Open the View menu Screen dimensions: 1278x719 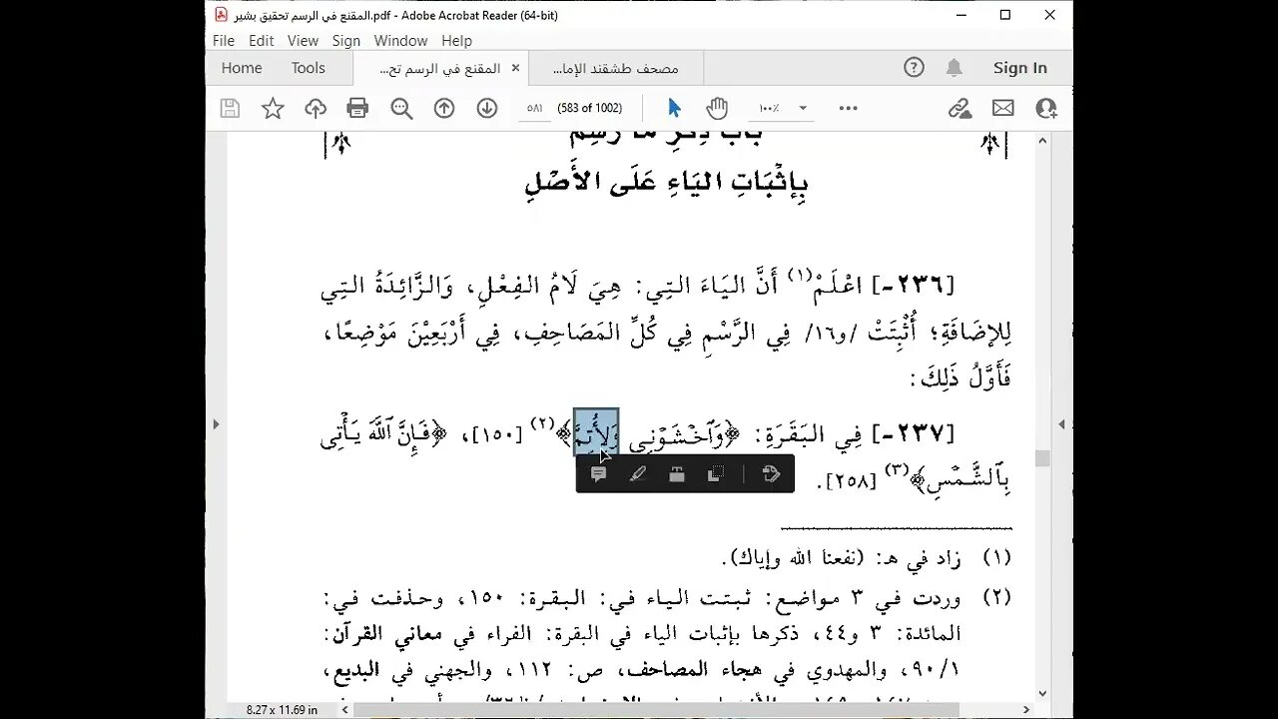pyautogui.click(x=303, y=41)
